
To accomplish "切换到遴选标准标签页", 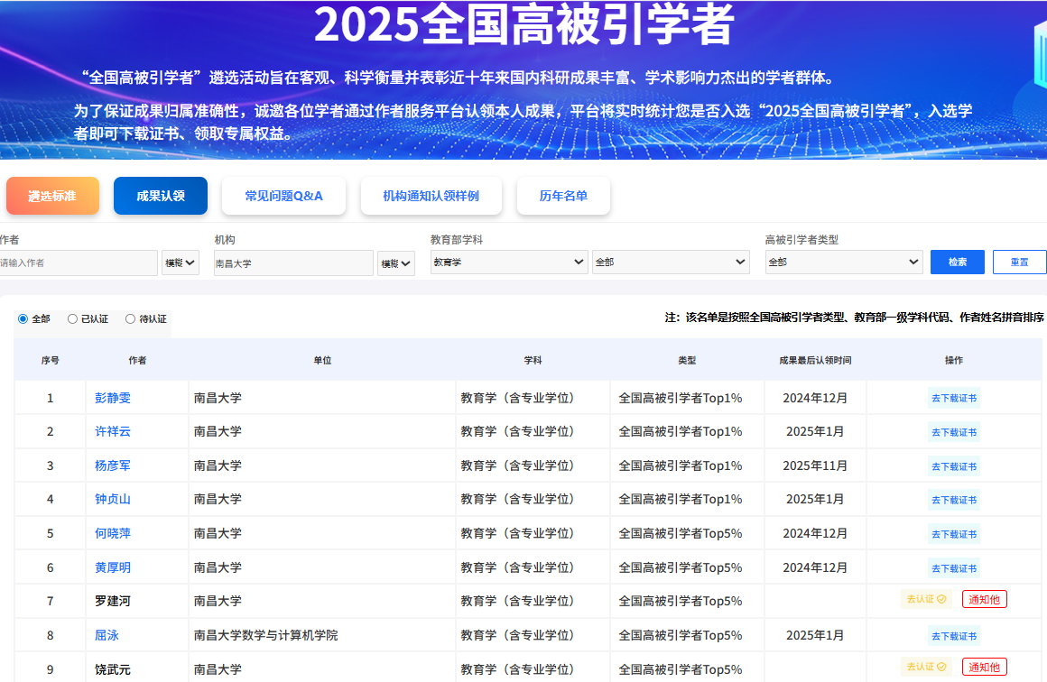I will click(x=52, y=195).
